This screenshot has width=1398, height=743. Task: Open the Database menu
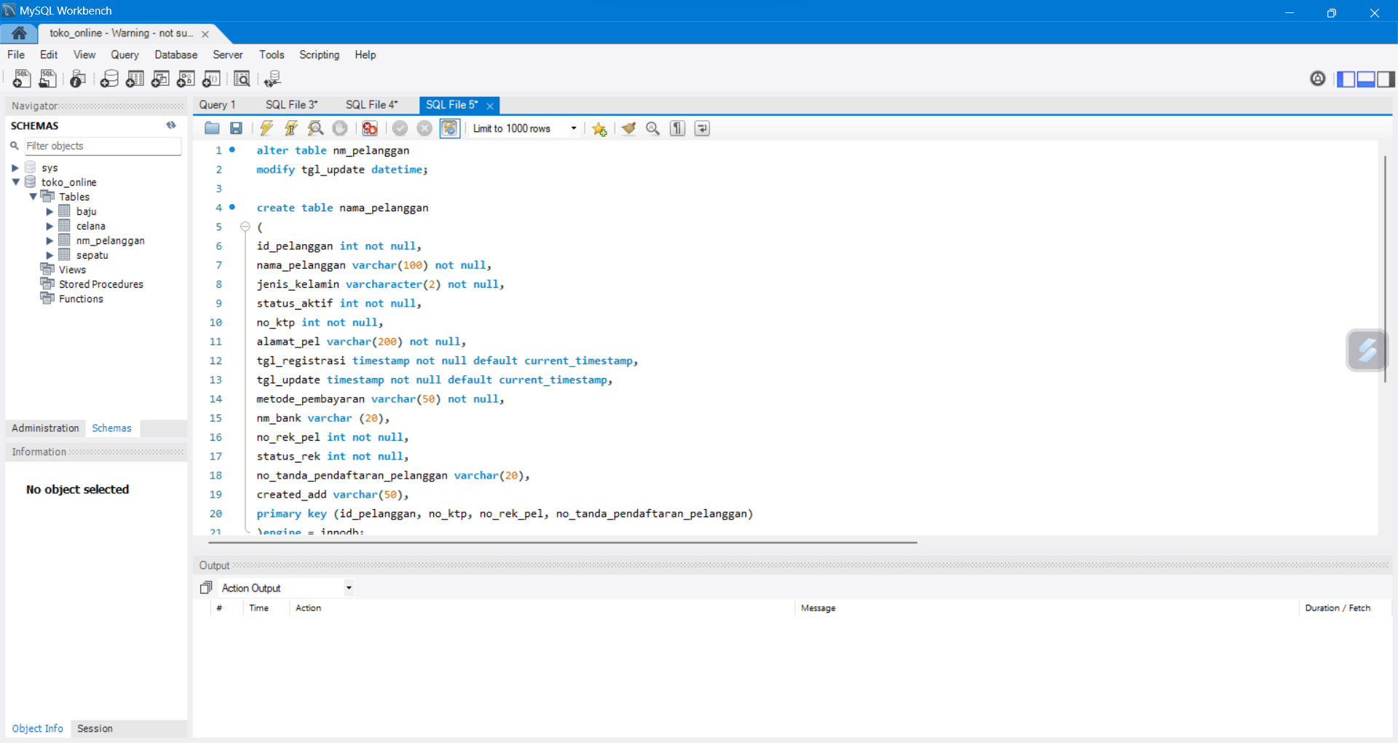[x=175, y=55]
